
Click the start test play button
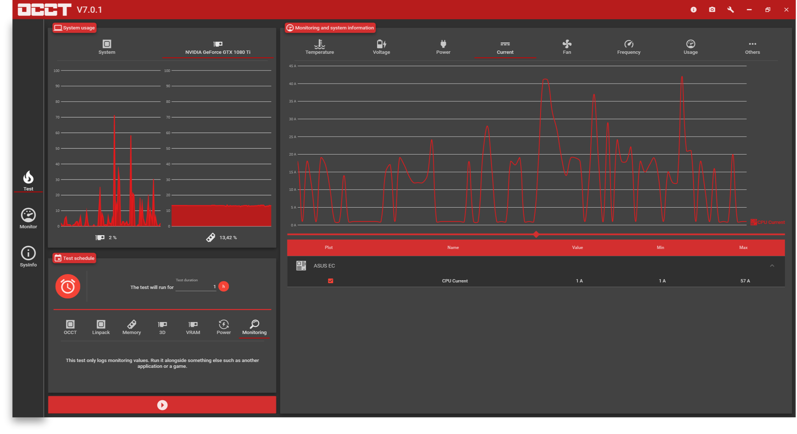pos(162,404)
